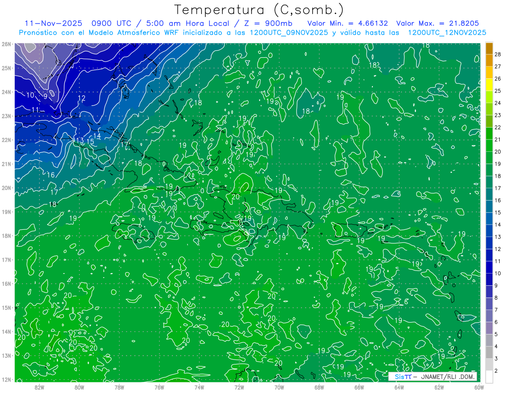Click the "25N" latitude axis label
Image resolution: width=509 pixels, height=393 pixels.
(x=6, y=68)
